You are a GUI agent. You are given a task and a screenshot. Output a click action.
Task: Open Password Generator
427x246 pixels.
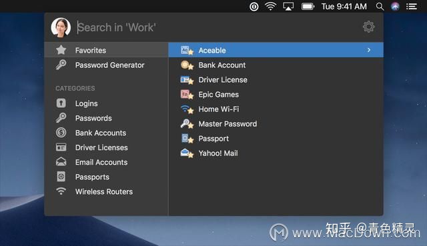point(106,65)
